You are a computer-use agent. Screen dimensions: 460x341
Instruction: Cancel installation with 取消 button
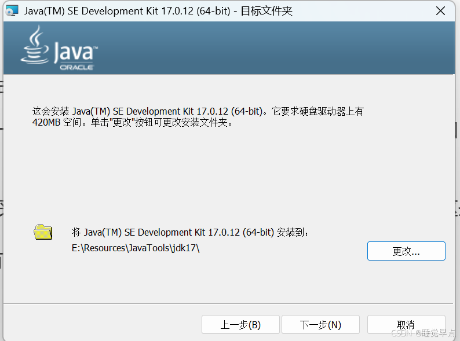[406, 325]
